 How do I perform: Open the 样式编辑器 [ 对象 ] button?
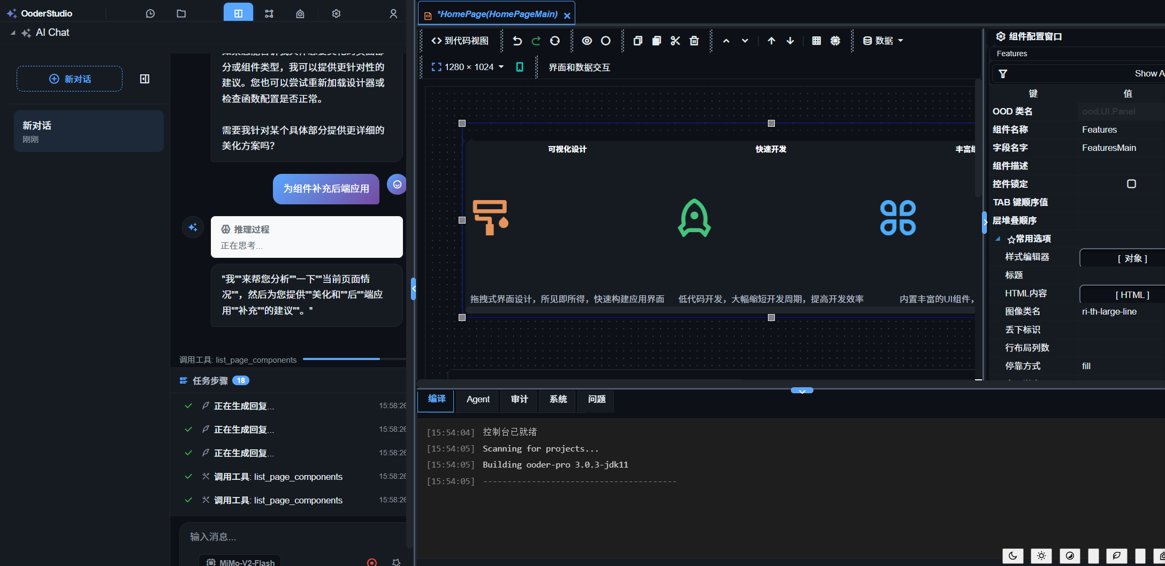[1122, 258]
